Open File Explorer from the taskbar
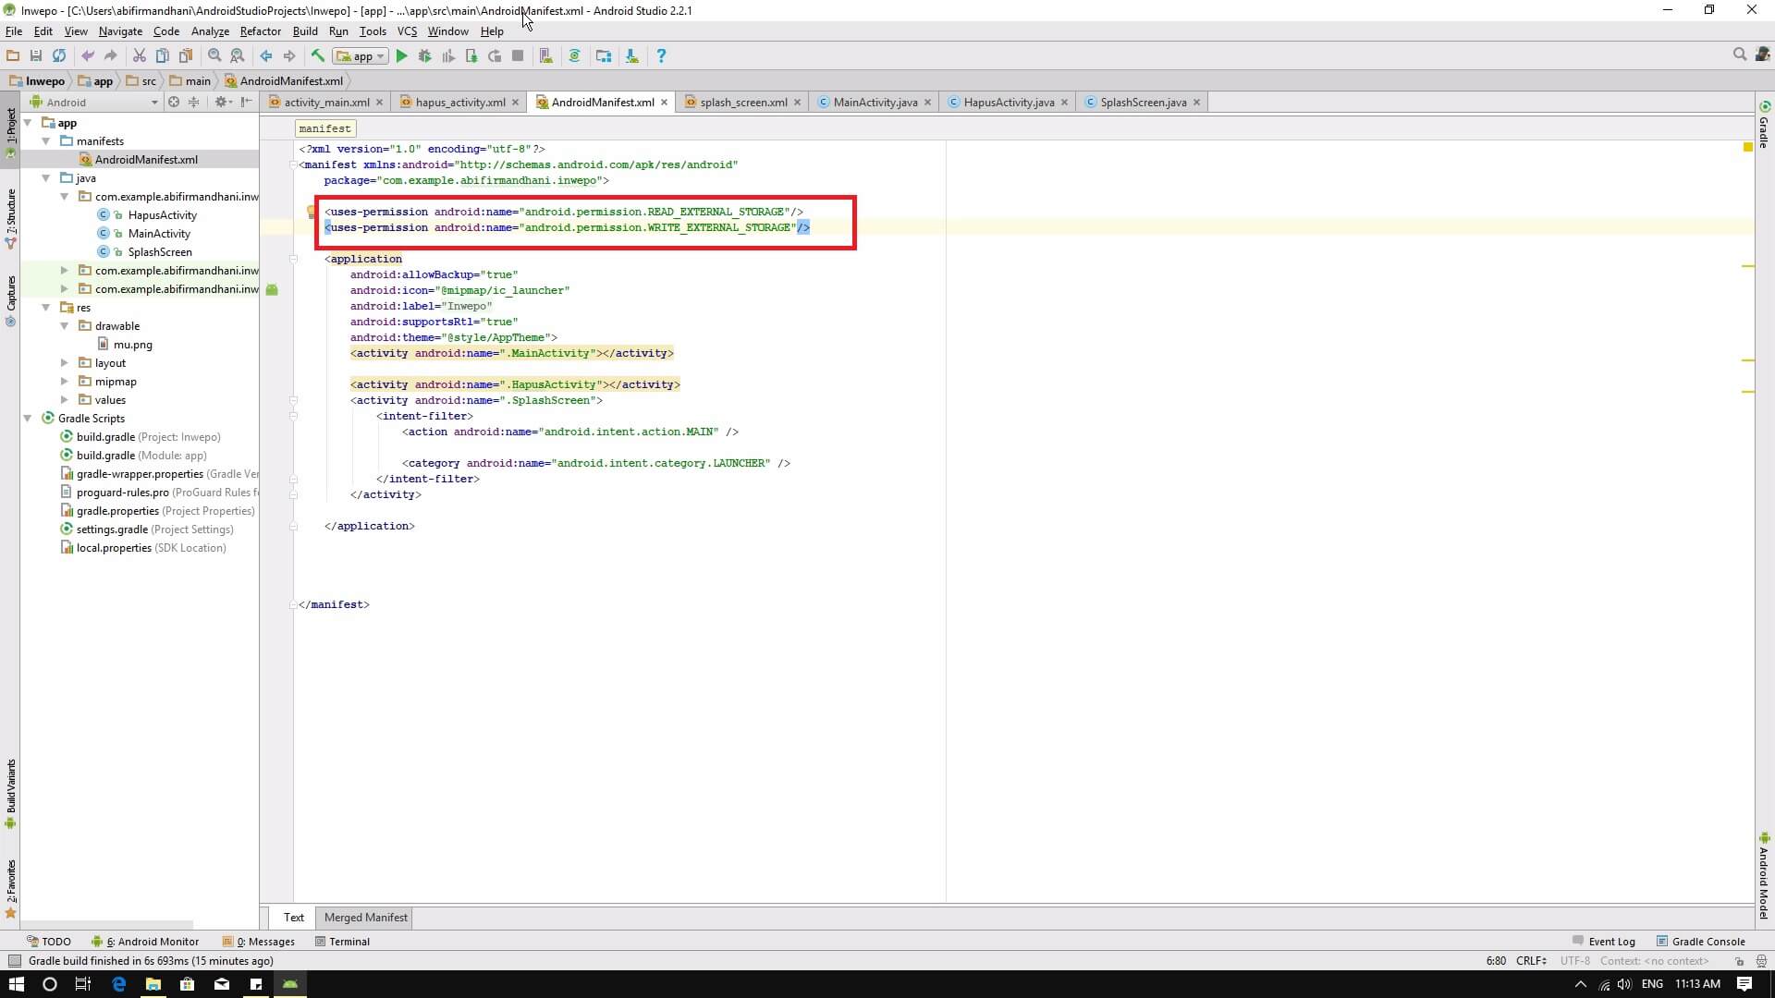Image resolution: width=1775 pixels, height=998 pixels. pos(153,984)
